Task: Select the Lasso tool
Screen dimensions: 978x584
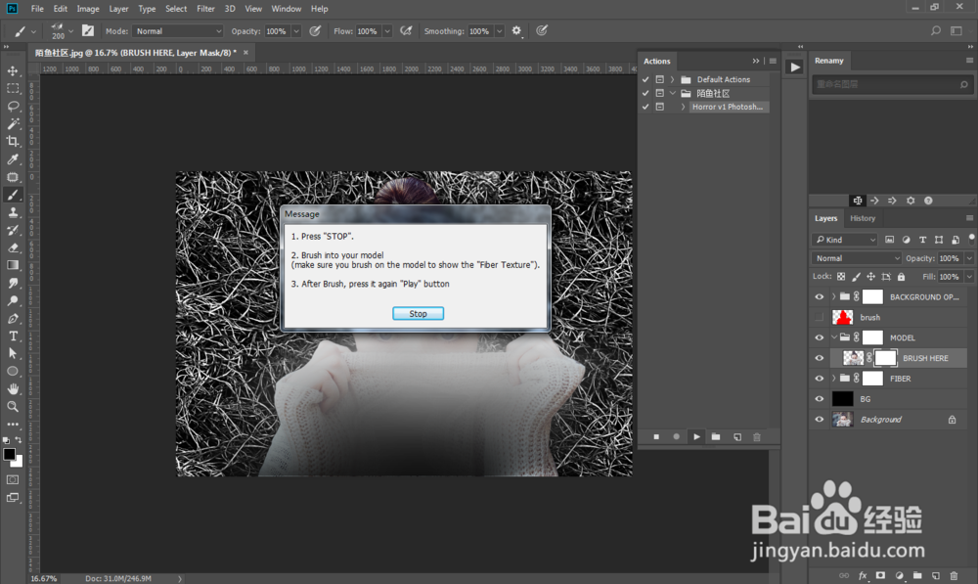Action: pos(13,106)
